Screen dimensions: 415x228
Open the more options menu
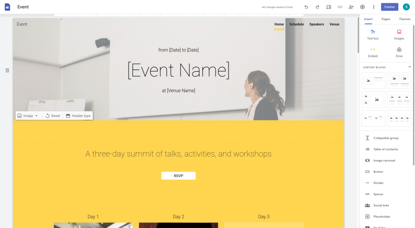tap(374, 7)
